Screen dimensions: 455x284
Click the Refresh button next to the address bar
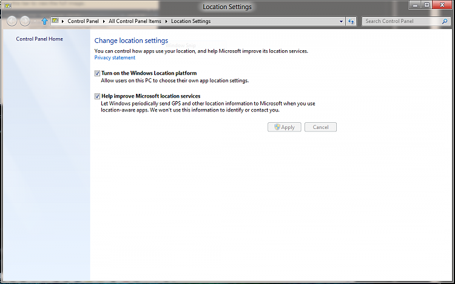[351, 21]
